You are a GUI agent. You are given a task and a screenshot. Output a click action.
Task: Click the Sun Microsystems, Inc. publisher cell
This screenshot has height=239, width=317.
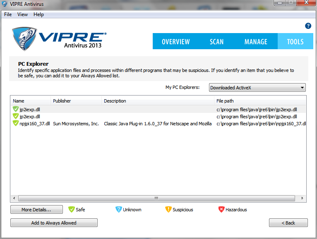coord(76,124)
